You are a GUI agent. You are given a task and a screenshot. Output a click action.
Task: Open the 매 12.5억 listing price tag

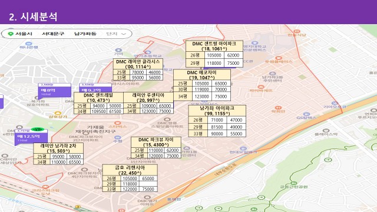[x=31, y=137]
